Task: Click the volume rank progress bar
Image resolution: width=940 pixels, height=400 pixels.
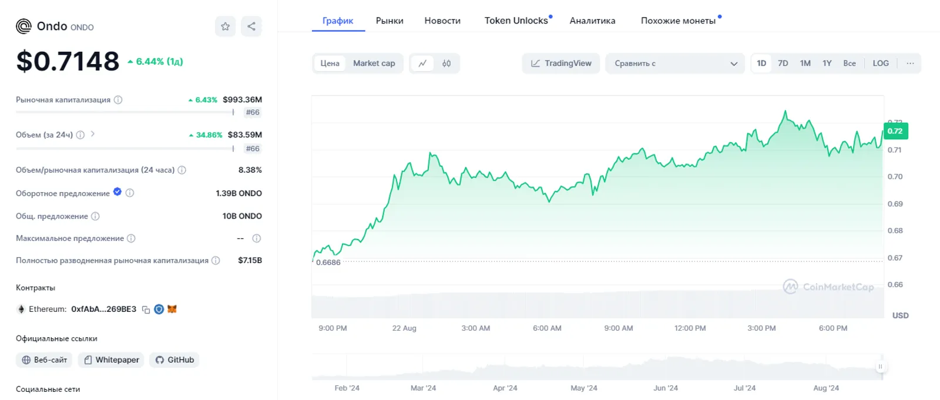Action: point(125,148)
